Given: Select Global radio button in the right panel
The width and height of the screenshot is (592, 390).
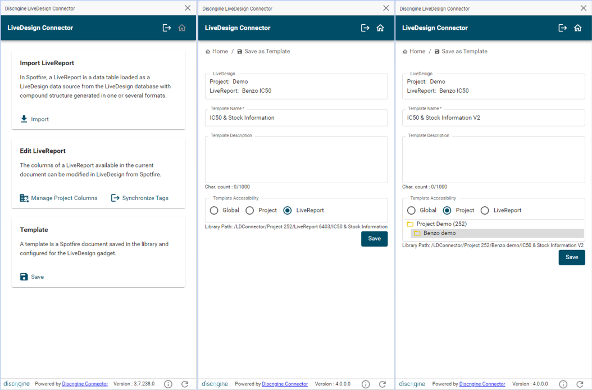Looking at the screenshot, I should (412, 210).
